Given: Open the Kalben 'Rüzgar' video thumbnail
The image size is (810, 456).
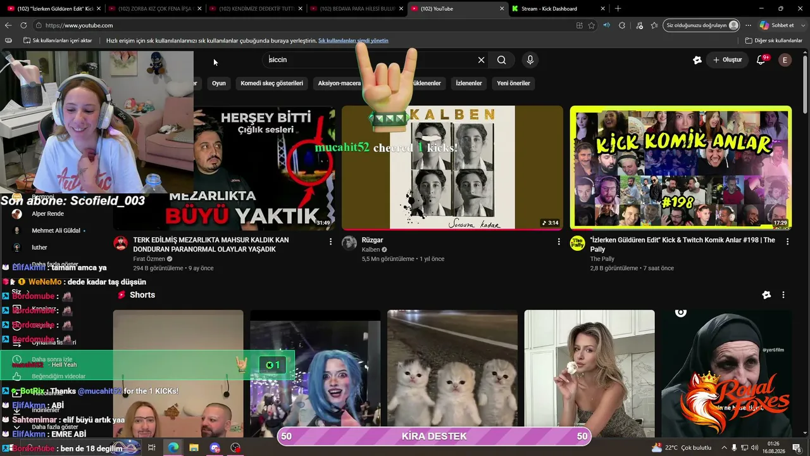Looking at the screenshot, I should pyautogui.click(x=452, y=167).
